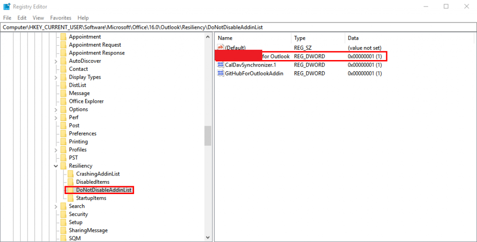The width and height of the screenshot is (477, 242).
Task: Select the DoNotDisableAddinList key
Action: (x=104, y=190)
